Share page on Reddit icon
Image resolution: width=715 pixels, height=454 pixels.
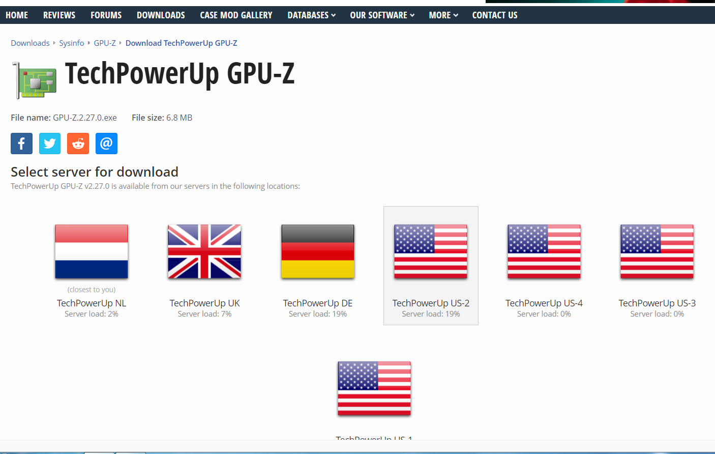[x=78, y=144]
